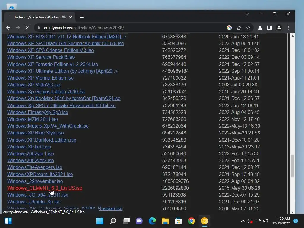Open the Google icon in address bar
304x228 pixels.
pos(229,28)
